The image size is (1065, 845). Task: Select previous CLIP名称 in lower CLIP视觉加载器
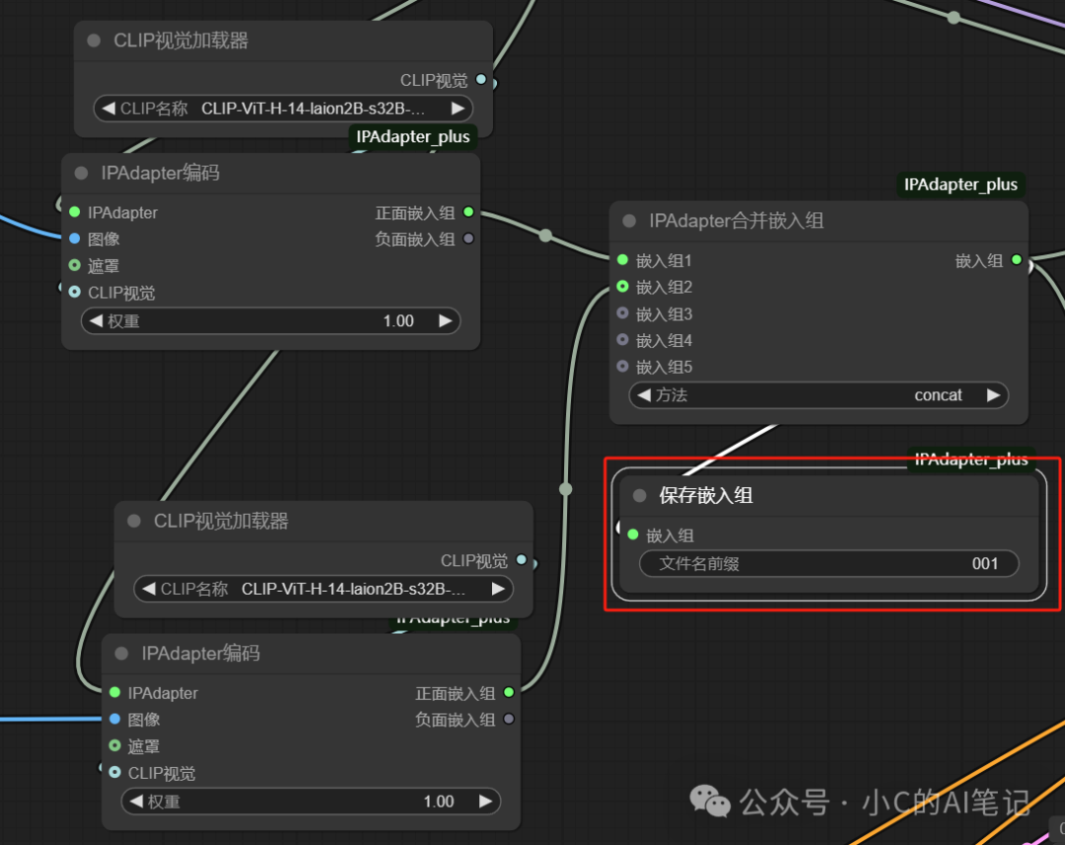tap(149, 589)
